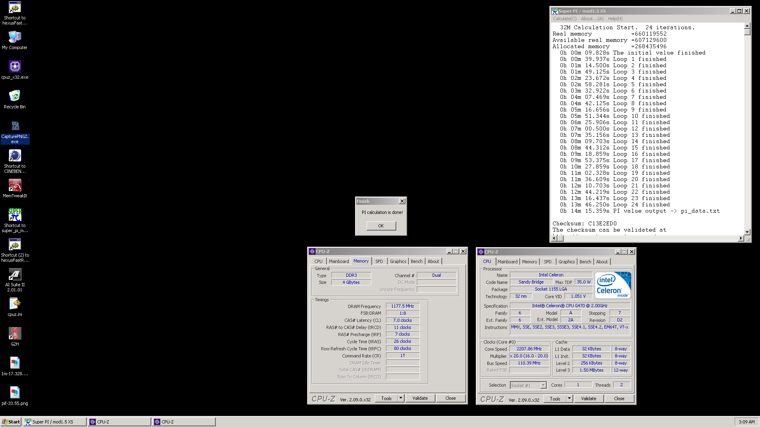Switch to Graphics tab in memory CPU-Z window
This screenshot has height=427, width=760.
[398, 261]
